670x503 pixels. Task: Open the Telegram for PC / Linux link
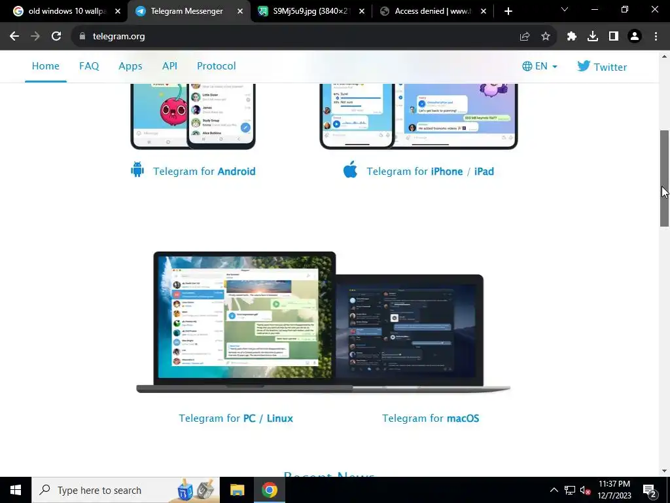pyautogui.click(x=236, y=418)
